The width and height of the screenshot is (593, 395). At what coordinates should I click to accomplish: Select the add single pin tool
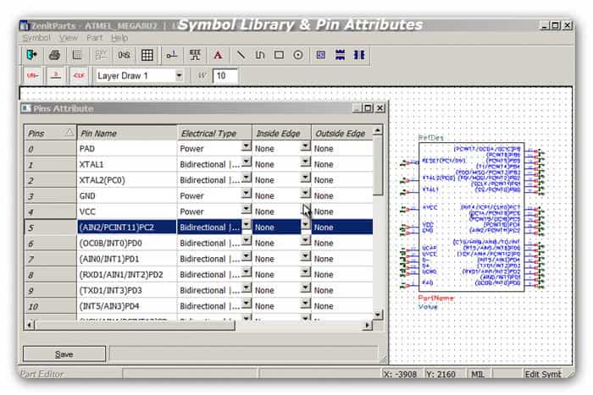(172, 55)
